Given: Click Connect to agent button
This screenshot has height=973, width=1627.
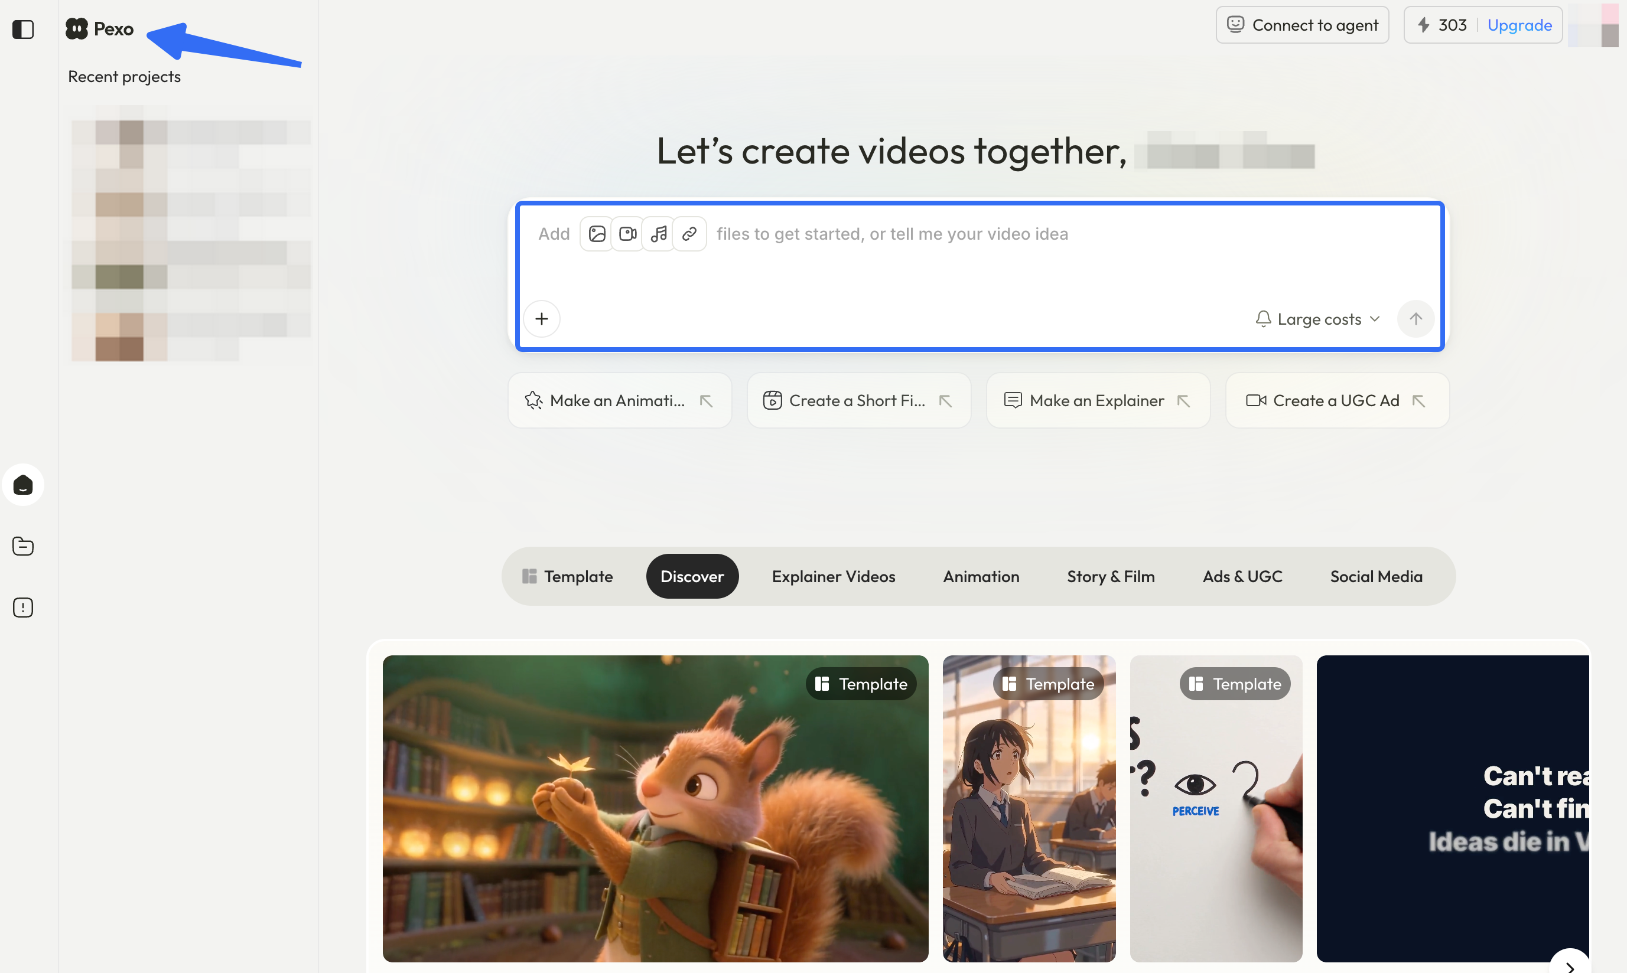Looking at the screenshot, I should (x=1301, y=25).
